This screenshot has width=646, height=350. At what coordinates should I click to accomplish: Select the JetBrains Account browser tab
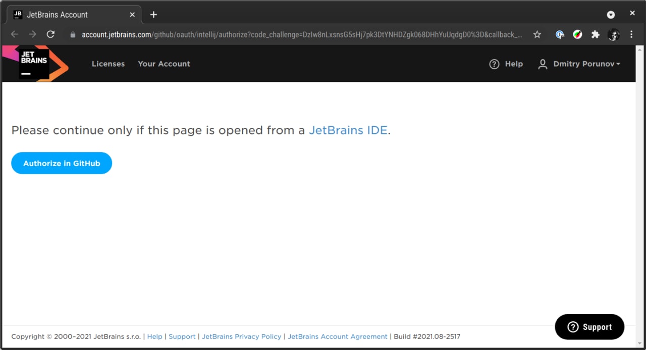(74, 15)
